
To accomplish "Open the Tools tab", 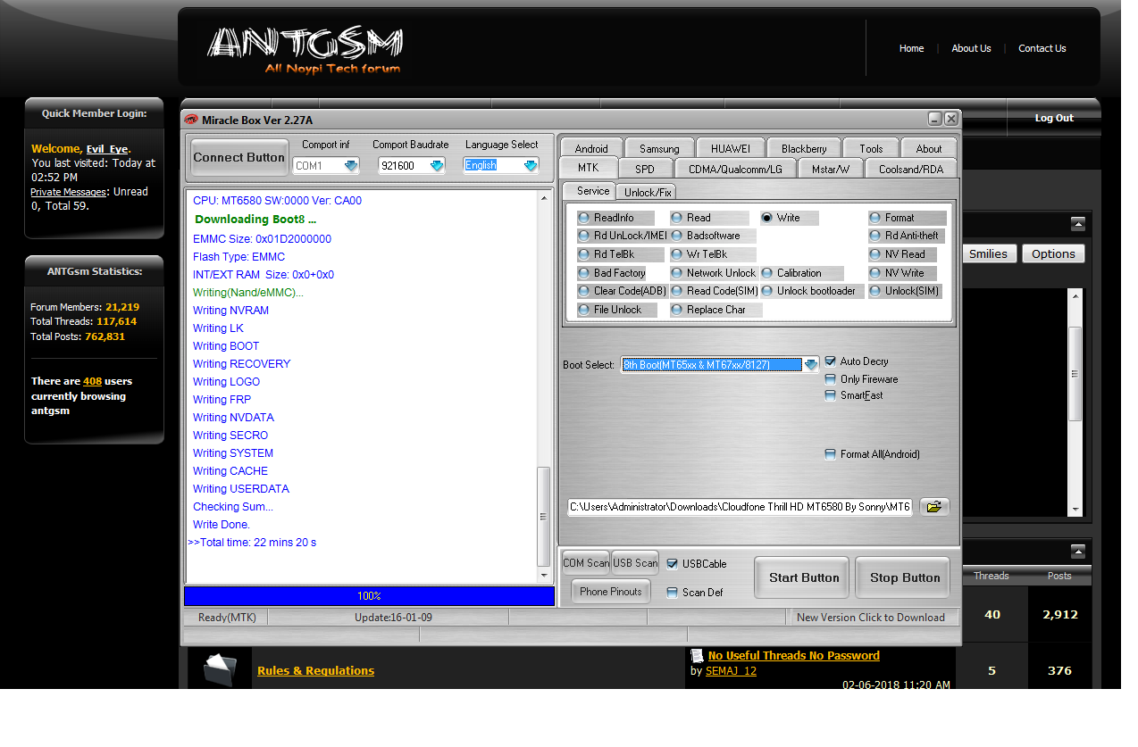I will click(871, 148).
